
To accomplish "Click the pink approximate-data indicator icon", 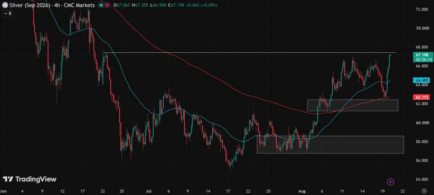I will (x=107, y=5).
